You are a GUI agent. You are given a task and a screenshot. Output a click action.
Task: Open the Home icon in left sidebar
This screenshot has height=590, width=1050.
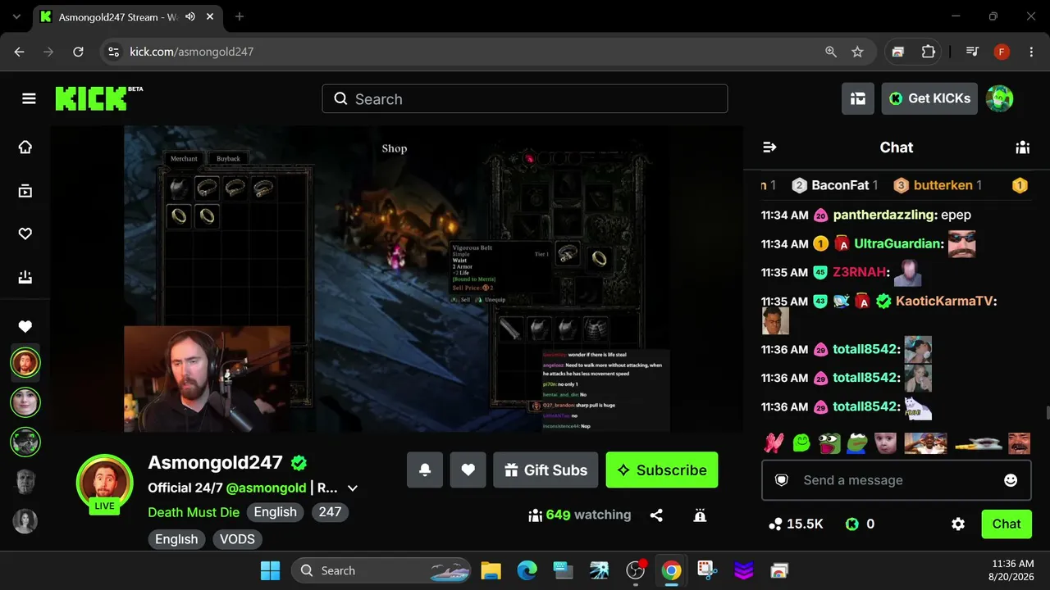(x=25, y=147)
